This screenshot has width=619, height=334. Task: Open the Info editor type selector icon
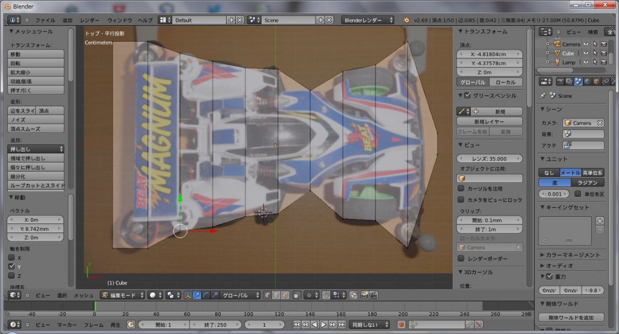coord(14,20)
